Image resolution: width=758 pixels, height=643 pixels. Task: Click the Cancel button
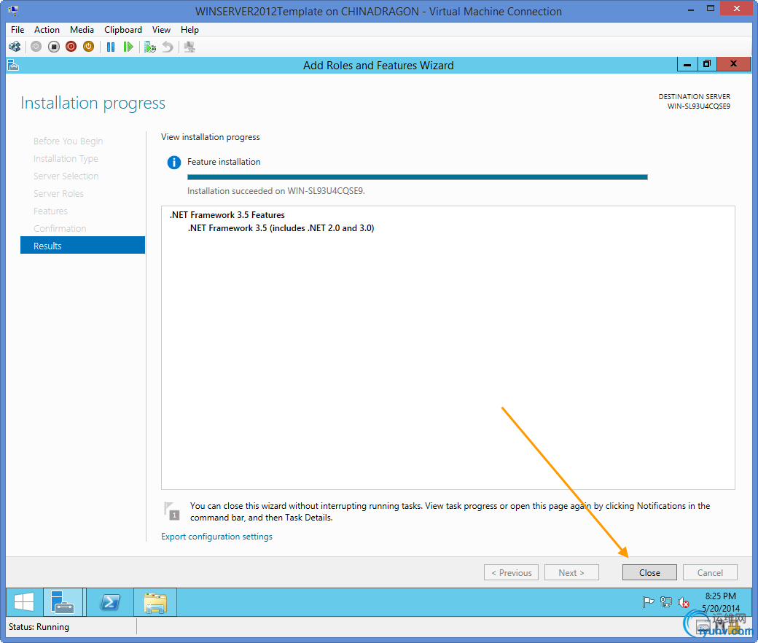tap(710, 572)
